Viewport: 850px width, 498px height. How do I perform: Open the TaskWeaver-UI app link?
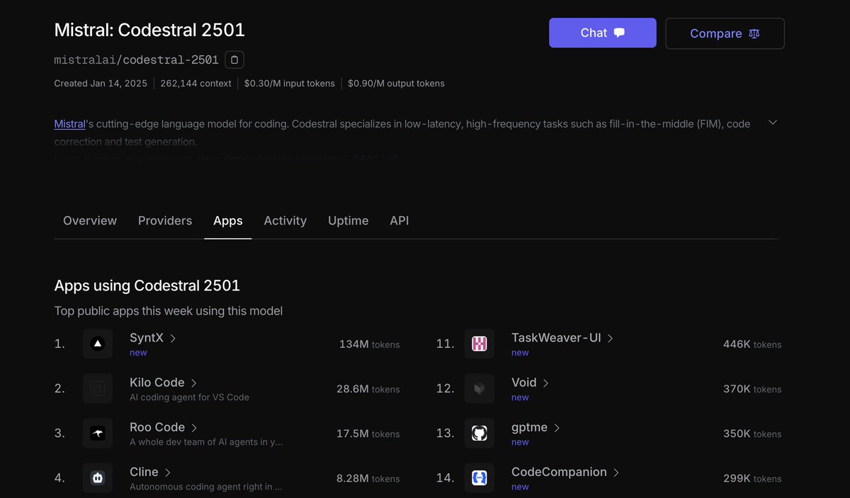(556, 338)
